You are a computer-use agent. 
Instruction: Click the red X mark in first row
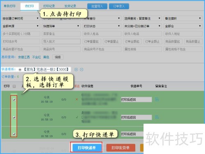tap(77, 100)
